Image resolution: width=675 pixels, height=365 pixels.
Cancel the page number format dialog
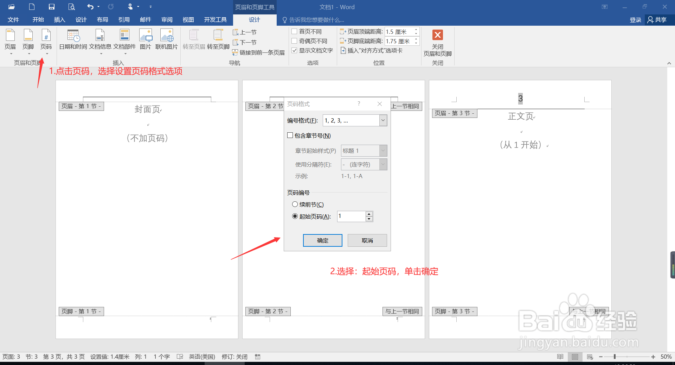[x=367, y=240]
